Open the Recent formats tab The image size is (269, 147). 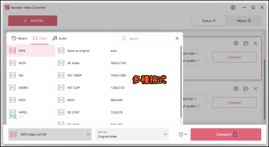20,38
